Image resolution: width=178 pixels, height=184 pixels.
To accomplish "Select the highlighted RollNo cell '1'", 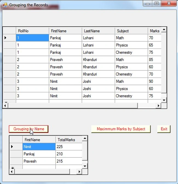I will point(32,38).
